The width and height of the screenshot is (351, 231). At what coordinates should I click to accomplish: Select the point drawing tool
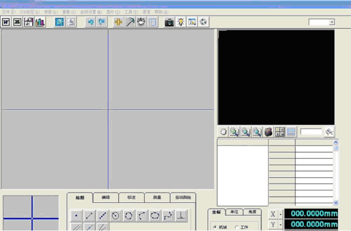point(76,216)
